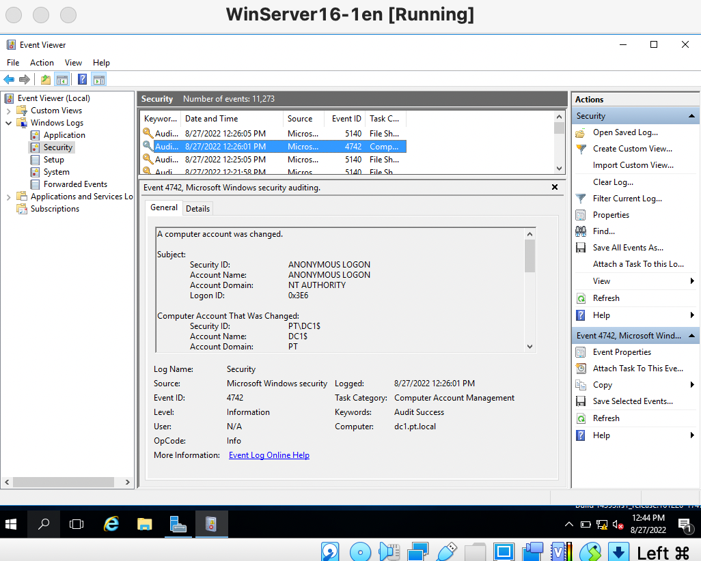The width and height of the screenshot is (701, 561).
Task: Click the Event Viewer taskbar icon
Action: (211, 524)
